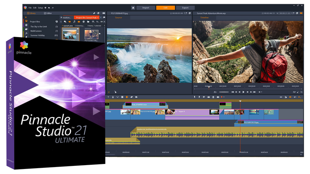Open the MultiCamera bin
Image resolution: width=310 pixels, height=174 pixels.
click(x=36, y=31)
